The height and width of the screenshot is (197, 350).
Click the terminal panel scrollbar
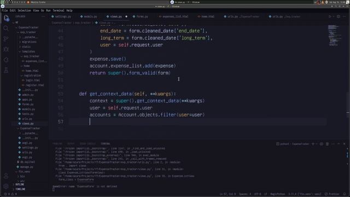tap(347, 154)
